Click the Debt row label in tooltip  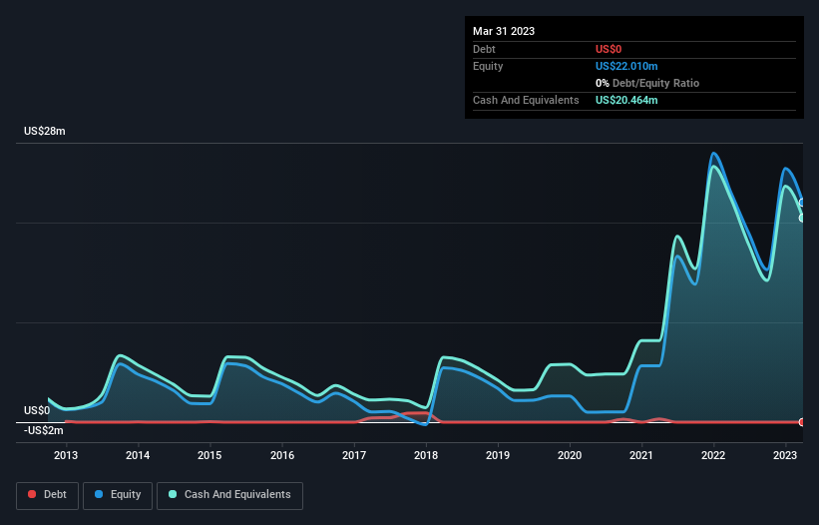(x=484, y=49)
